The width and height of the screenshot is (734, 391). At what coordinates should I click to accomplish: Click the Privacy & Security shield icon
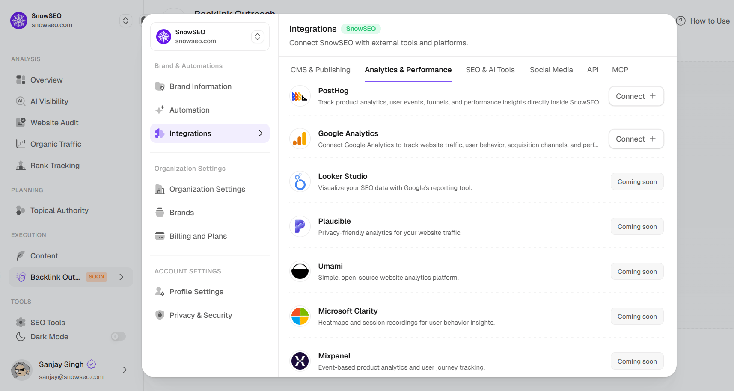pyautogui.click(x=160, y=315)
